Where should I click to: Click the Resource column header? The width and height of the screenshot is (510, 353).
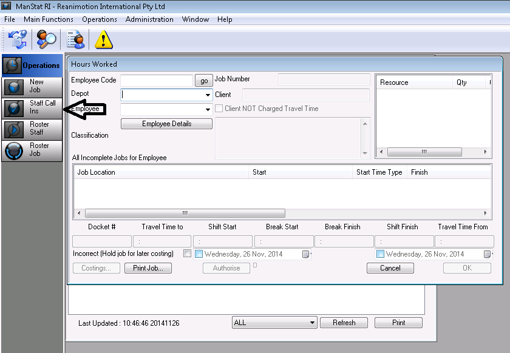[x=415, y=82]
